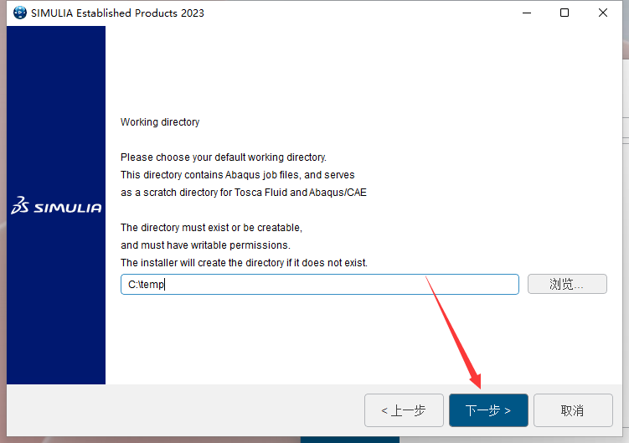Open the 浏览... browse folder dialog
Viewport: 629px width, 443px height.
point(567,284)
